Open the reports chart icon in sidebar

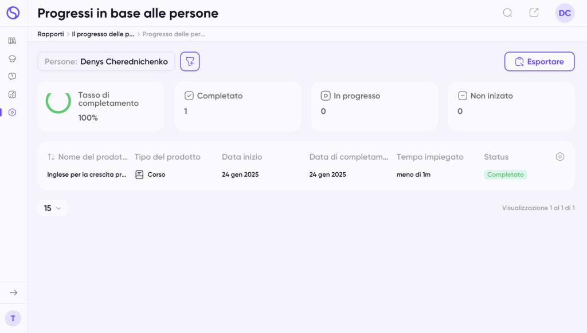[13, 94]
